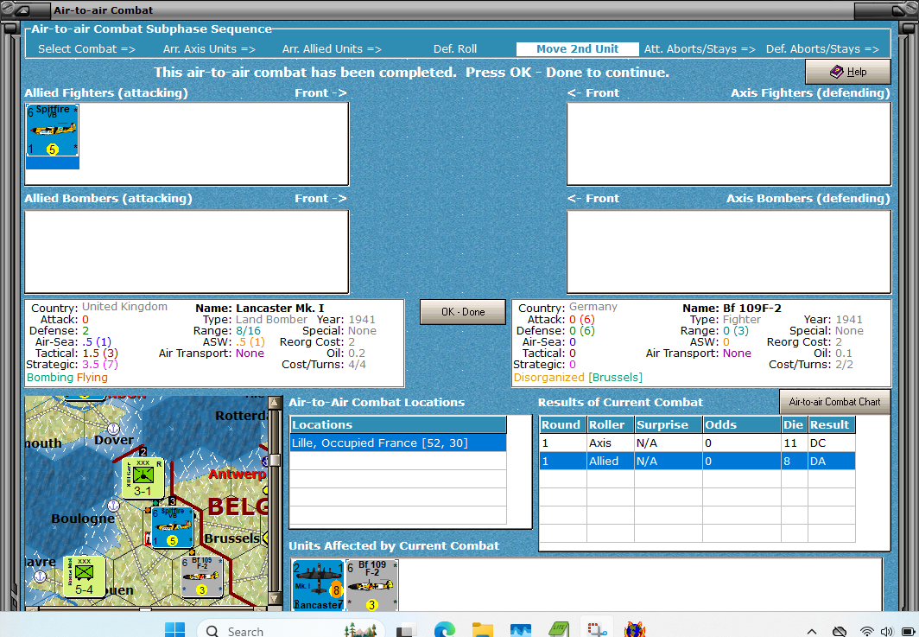The width and height of the screenshot is (919, 637).
Task: Click the Task View taskbar icon
Action: [x=405, y=631]
